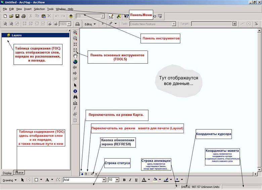Screen dimensions: 262x190
Task: Open the Editor dropdown menu
Action: (90, 24)
